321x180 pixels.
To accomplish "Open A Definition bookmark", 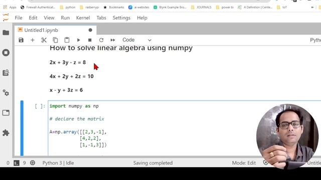I will point(255,7).
